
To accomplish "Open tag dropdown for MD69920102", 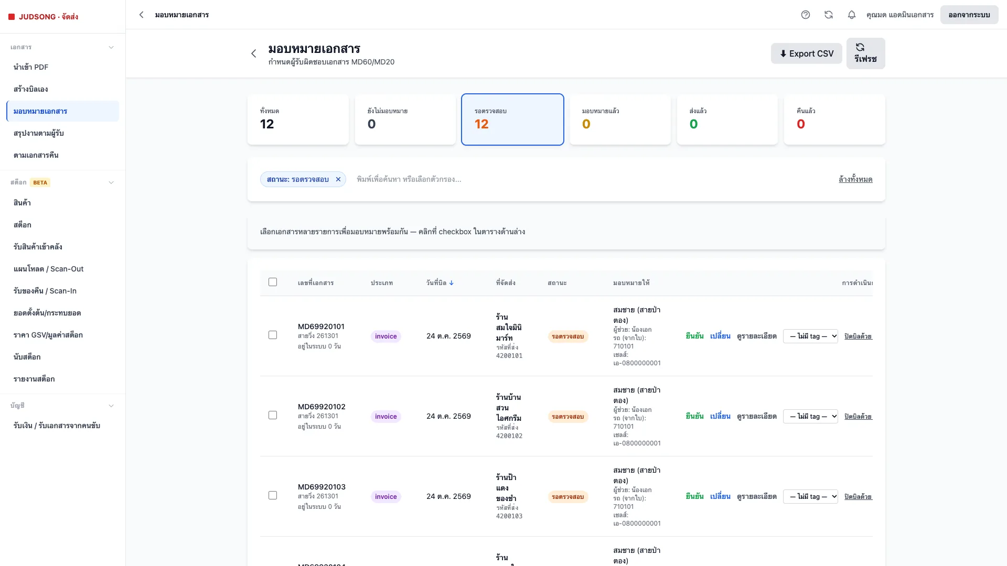I will point(810,416).
